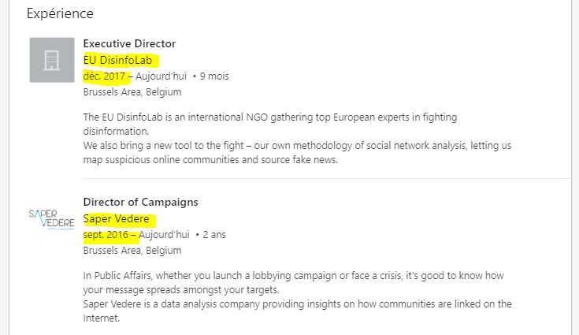Click Brussels Area location under EU DisinfoLab
This screenshot has height=335, width=579.
coord(132,91)
